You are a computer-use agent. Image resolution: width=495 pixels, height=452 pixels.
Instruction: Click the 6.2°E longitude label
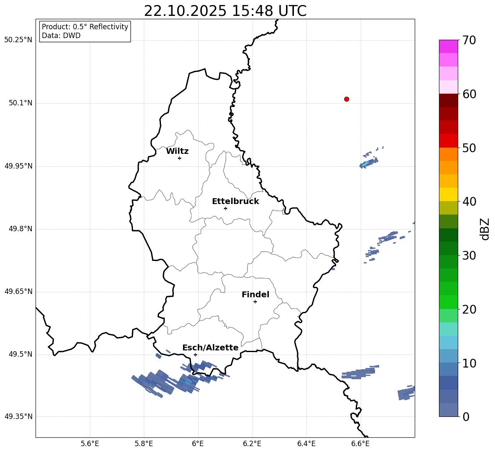pos(252,444)
